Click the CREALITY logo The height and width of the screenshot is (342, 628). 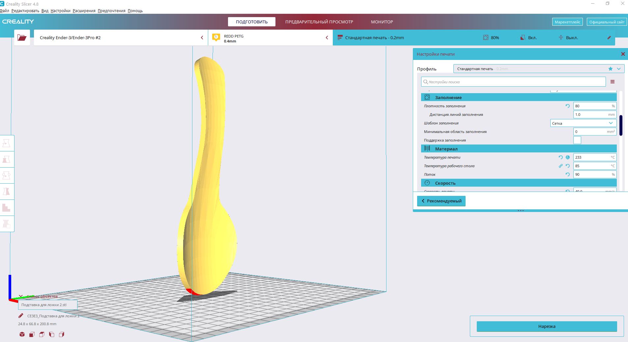click(x=18, y=22)
